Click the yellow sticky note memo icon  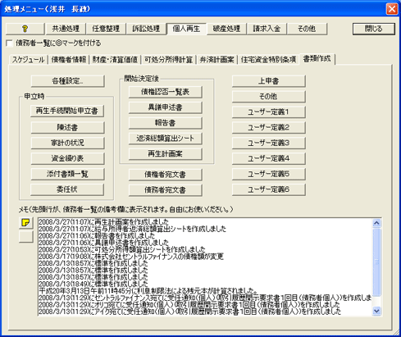tap(26, 223)
